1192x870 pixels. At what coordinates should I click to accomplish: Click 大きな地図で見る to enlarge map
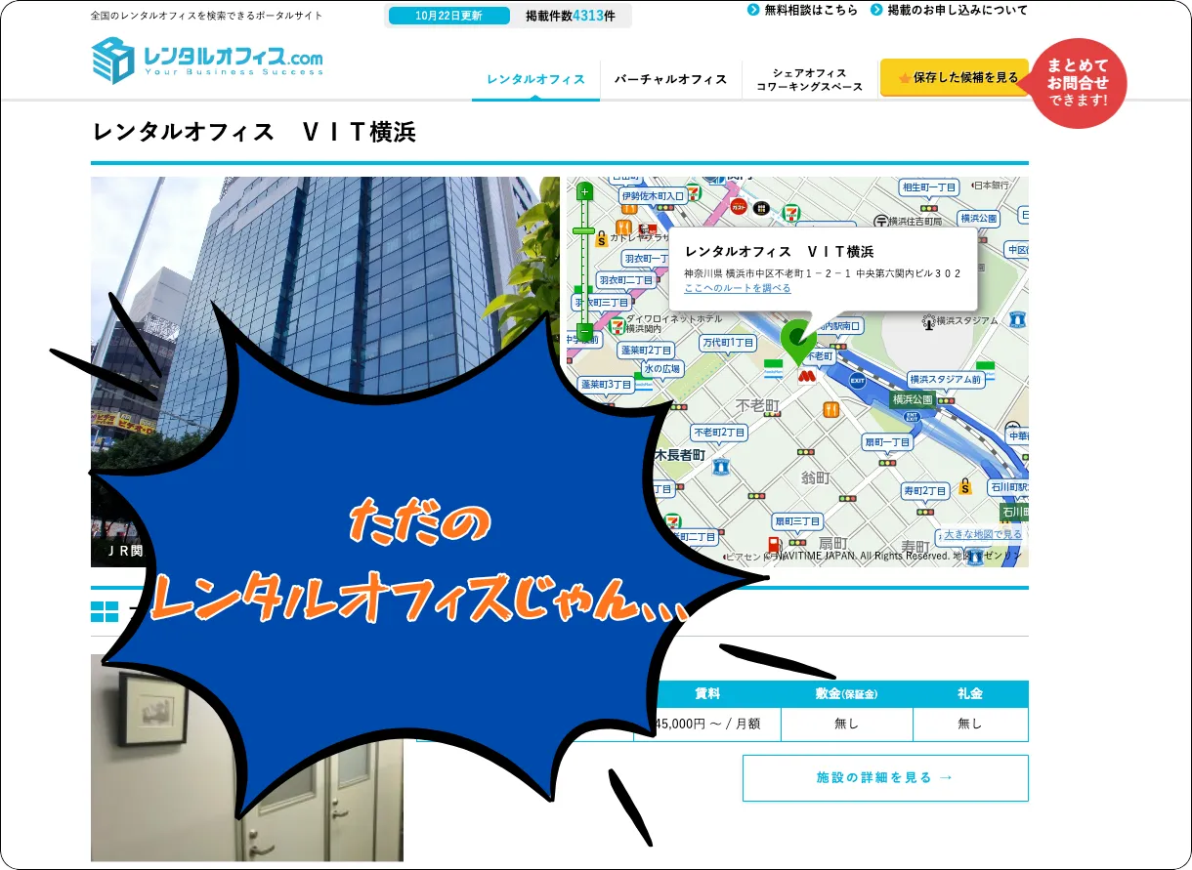click(x=982, y=533)
